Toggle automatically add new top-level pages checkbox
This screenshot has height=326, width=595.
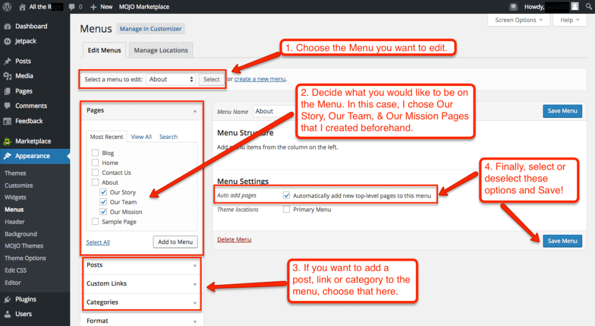[x=286, y=195]
